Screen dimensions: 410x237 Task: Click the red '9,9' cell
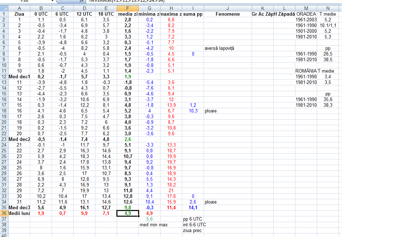click(84, 213)
